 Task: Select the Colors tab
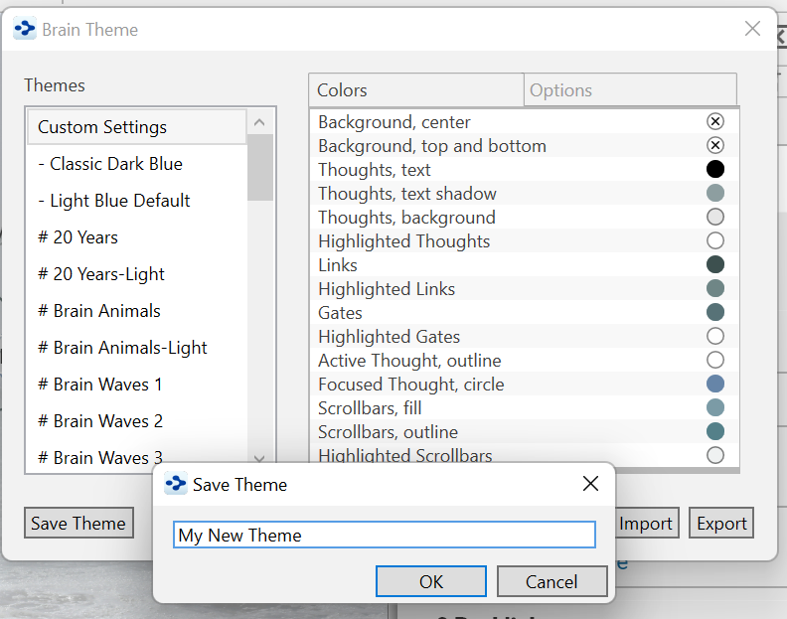pos(415,90)
